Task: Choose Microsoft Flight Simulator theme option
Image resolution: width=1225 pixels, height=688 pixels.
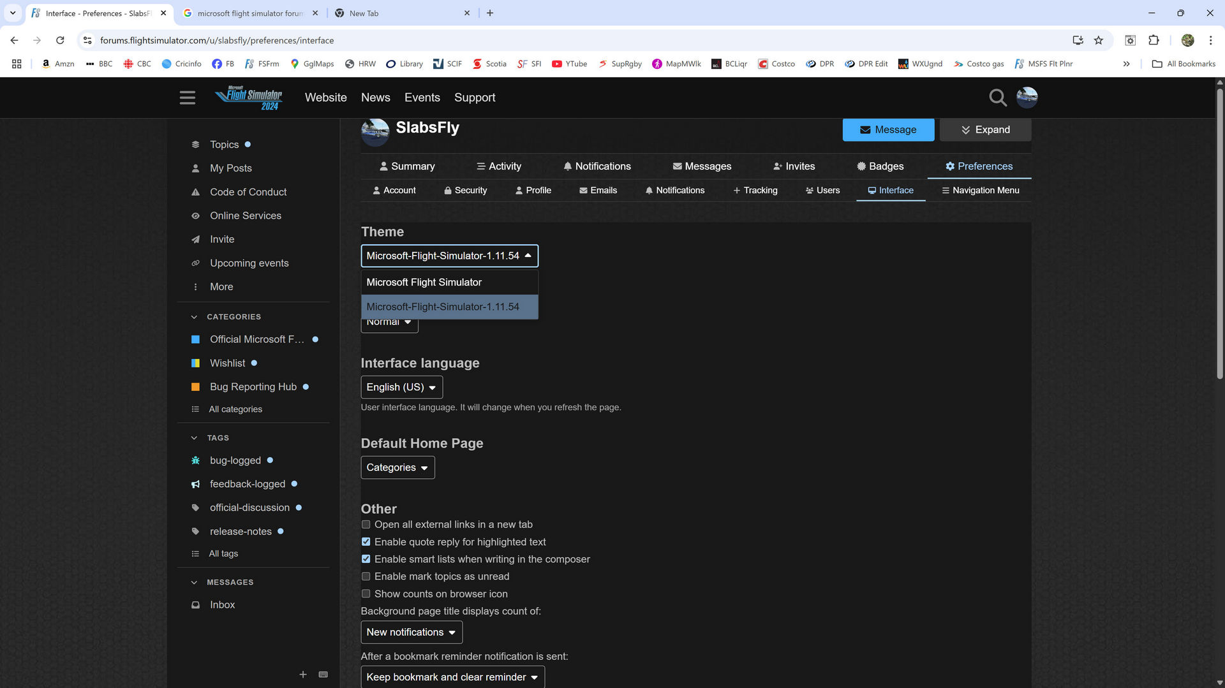Action: (449, 282)
